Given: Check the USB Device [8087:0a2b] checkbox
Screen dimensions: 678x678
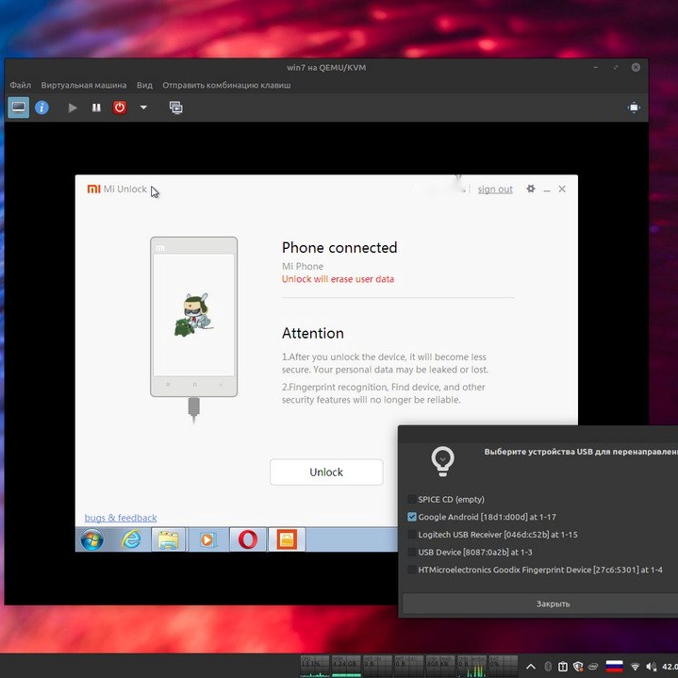Looking at the screenshot, I should click(412, 553).
